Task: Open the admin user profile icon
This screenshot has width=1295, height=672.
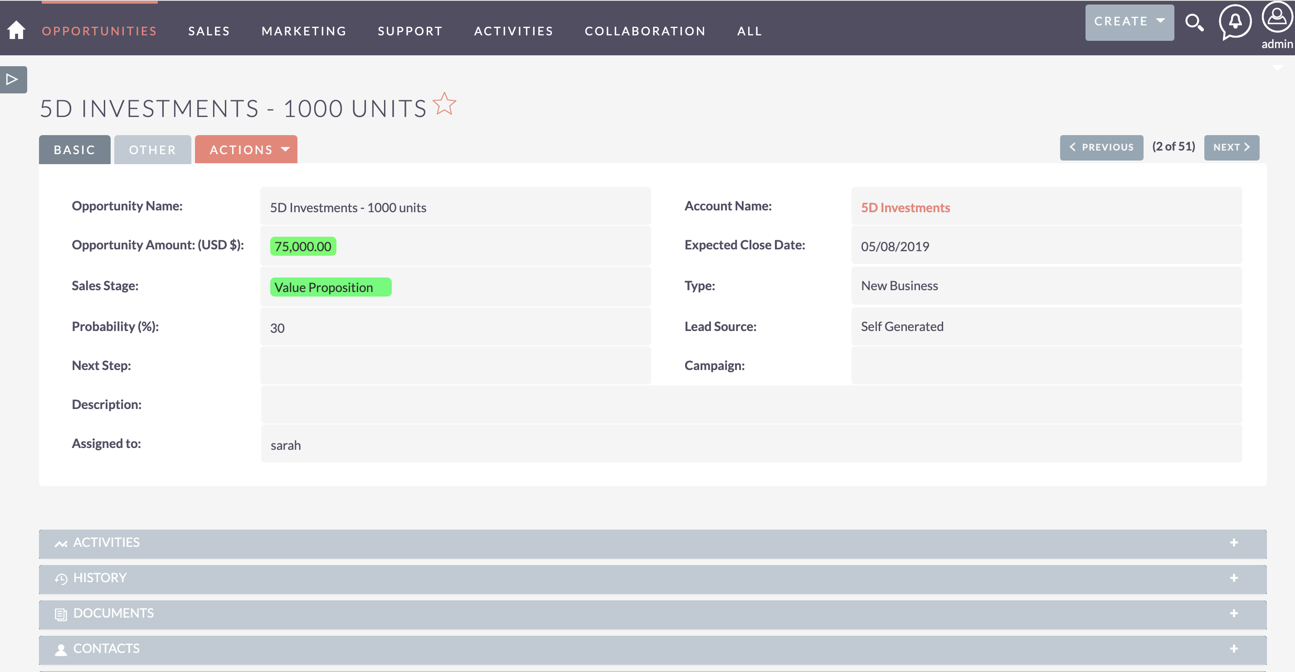Action: pyautogui.click(x=1277, y=18)
